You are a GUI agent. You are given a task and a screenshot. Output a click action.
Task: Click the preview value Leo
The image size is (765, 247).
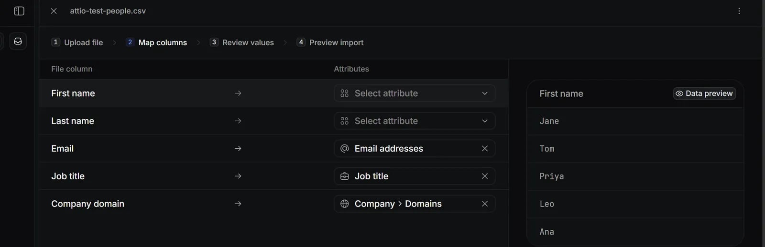tap(547, 204)
